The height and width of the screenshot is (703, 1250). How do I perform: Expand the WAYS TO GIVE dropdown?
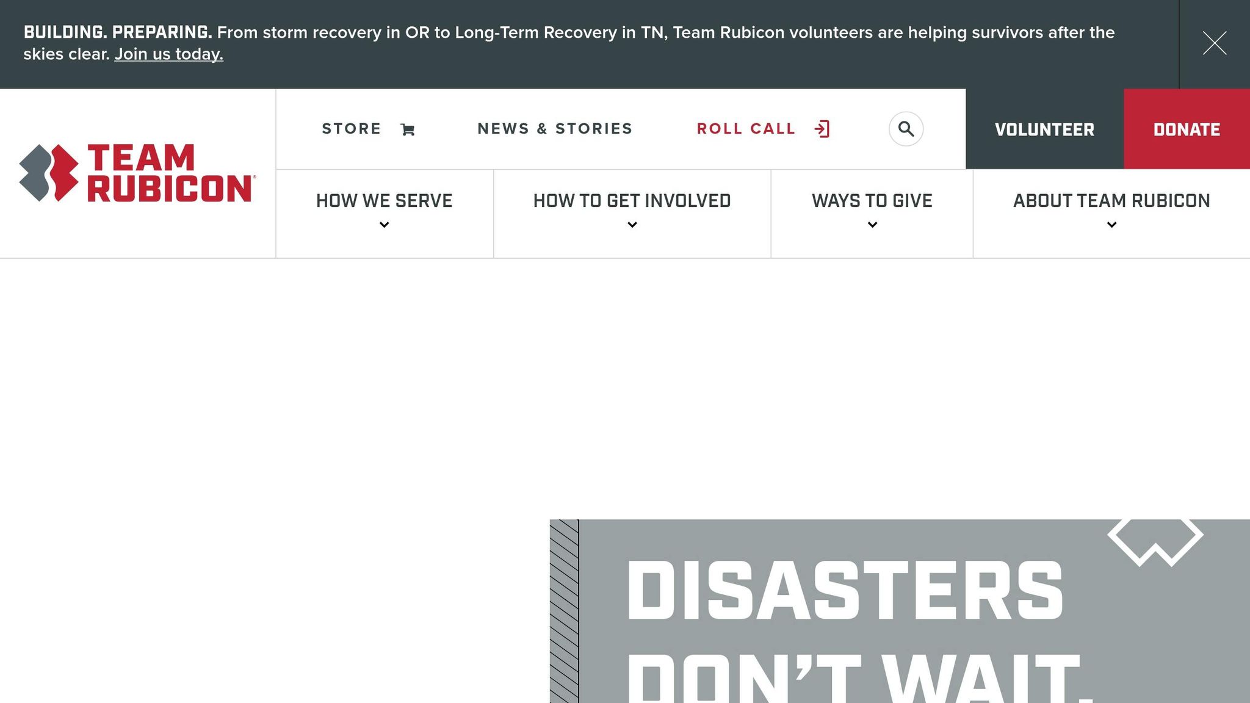(x=872, y=225)
